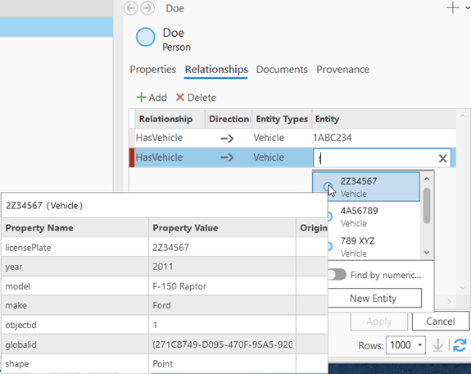Viewport: 471px width, 374px height.
Task: Click the red Delete X icon
Action: (x=180, y=97)
